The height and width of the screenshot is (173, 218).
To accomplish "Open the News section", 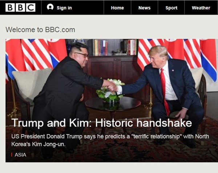I will 145,8.
